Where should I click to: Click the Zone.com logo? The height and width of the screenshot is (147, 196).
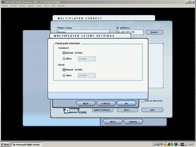coord(74,111)
